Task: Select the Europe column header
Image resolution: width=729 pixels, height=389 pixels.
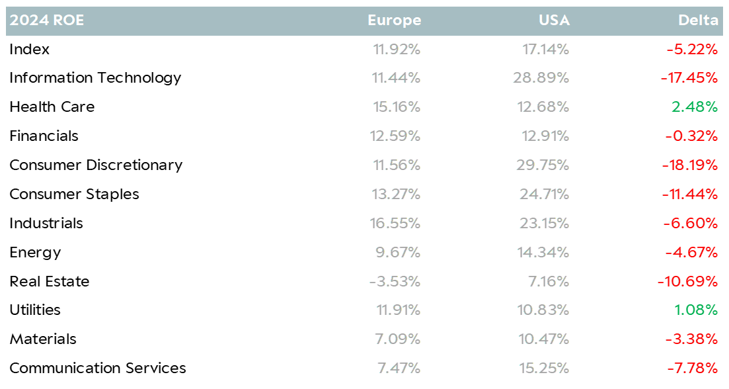Action: pyautogui.click(x=395, y=21)
